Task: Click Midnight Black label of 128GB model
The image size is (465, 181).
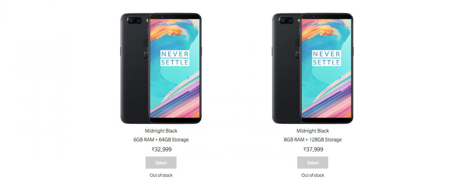Action: [313, 131]
